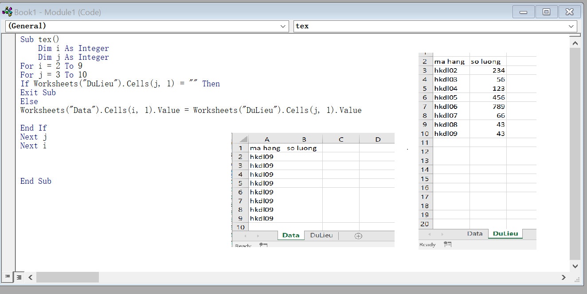Click 'so luong' header in DuLieu sheet
Image resolution: width=587 pixels, height=294 pixels.
[x=485, y=62]
